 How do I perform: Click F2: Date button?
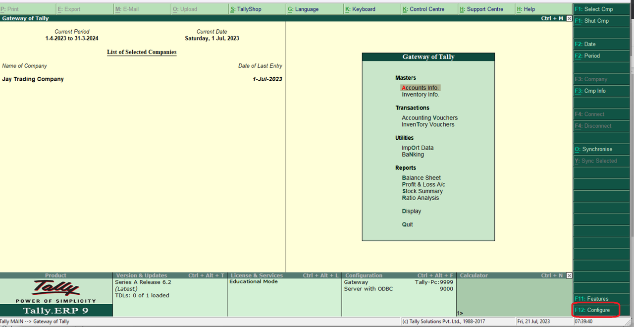pyautogui.click(x=602, y=44)
